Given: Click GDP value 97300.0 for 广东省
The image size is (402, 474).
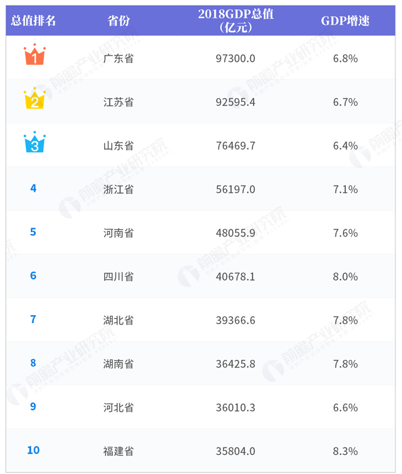Looking at the screenshot, I should (x=235, y=59).
